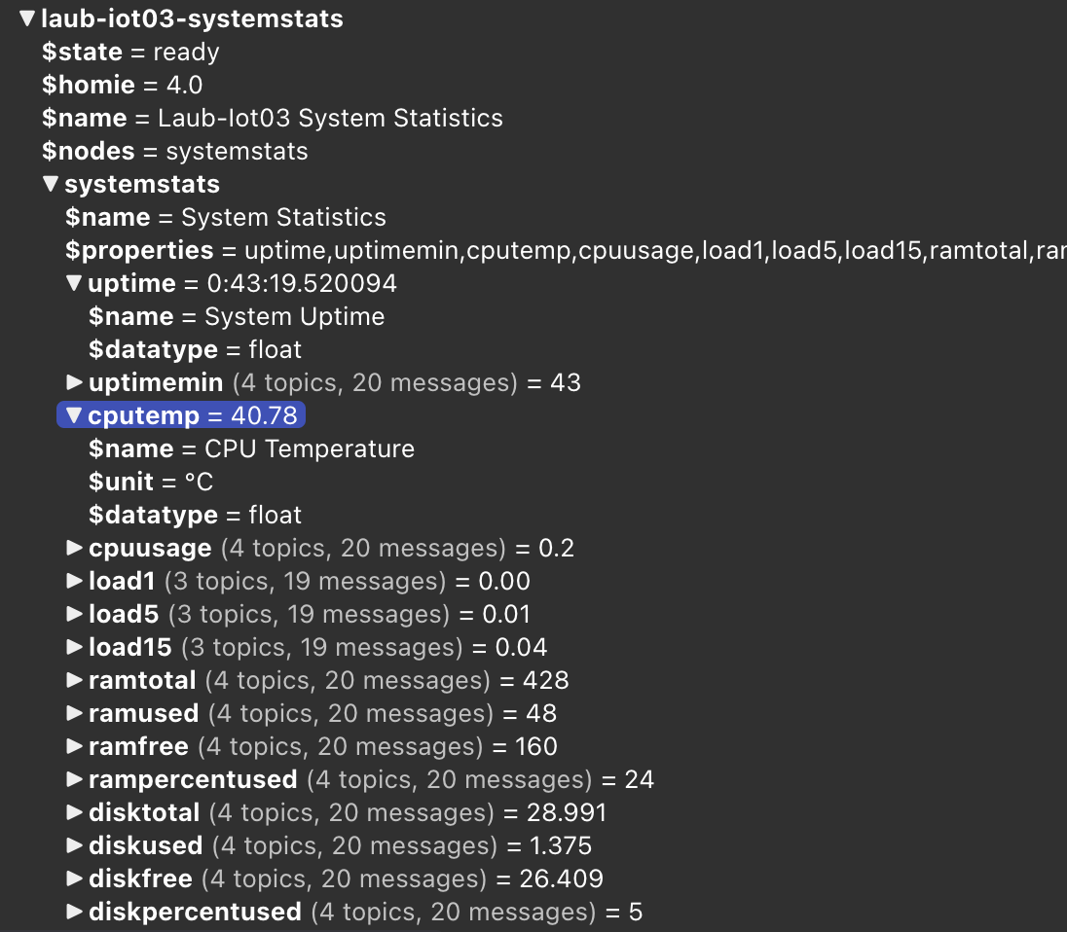Expand the disktotal topic arrow
The height and width of the screenshot is (932, 1067).
(x=74, y=812)
